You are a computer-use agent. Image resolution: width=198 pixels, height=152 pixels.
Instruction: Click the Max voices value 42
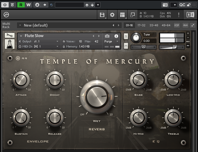coord(96,42)
